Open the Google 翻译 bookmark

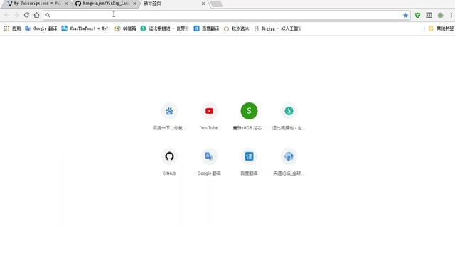click(x=41, y=28)
